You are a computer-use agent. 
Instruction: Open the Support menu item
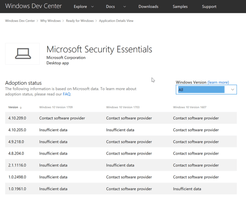tap(209, 7)
